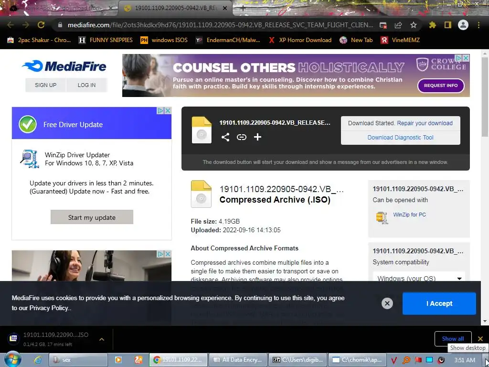
Task: Click the SIGN UP button
Action: click(x=45, y=85)
